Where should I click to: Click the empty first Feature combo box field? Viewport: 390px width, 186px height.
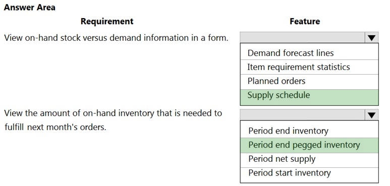pos(303,38)
